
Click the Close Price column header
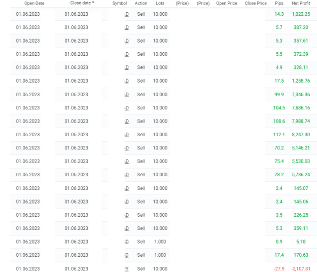pyautogui.click(x=256, y=3)
